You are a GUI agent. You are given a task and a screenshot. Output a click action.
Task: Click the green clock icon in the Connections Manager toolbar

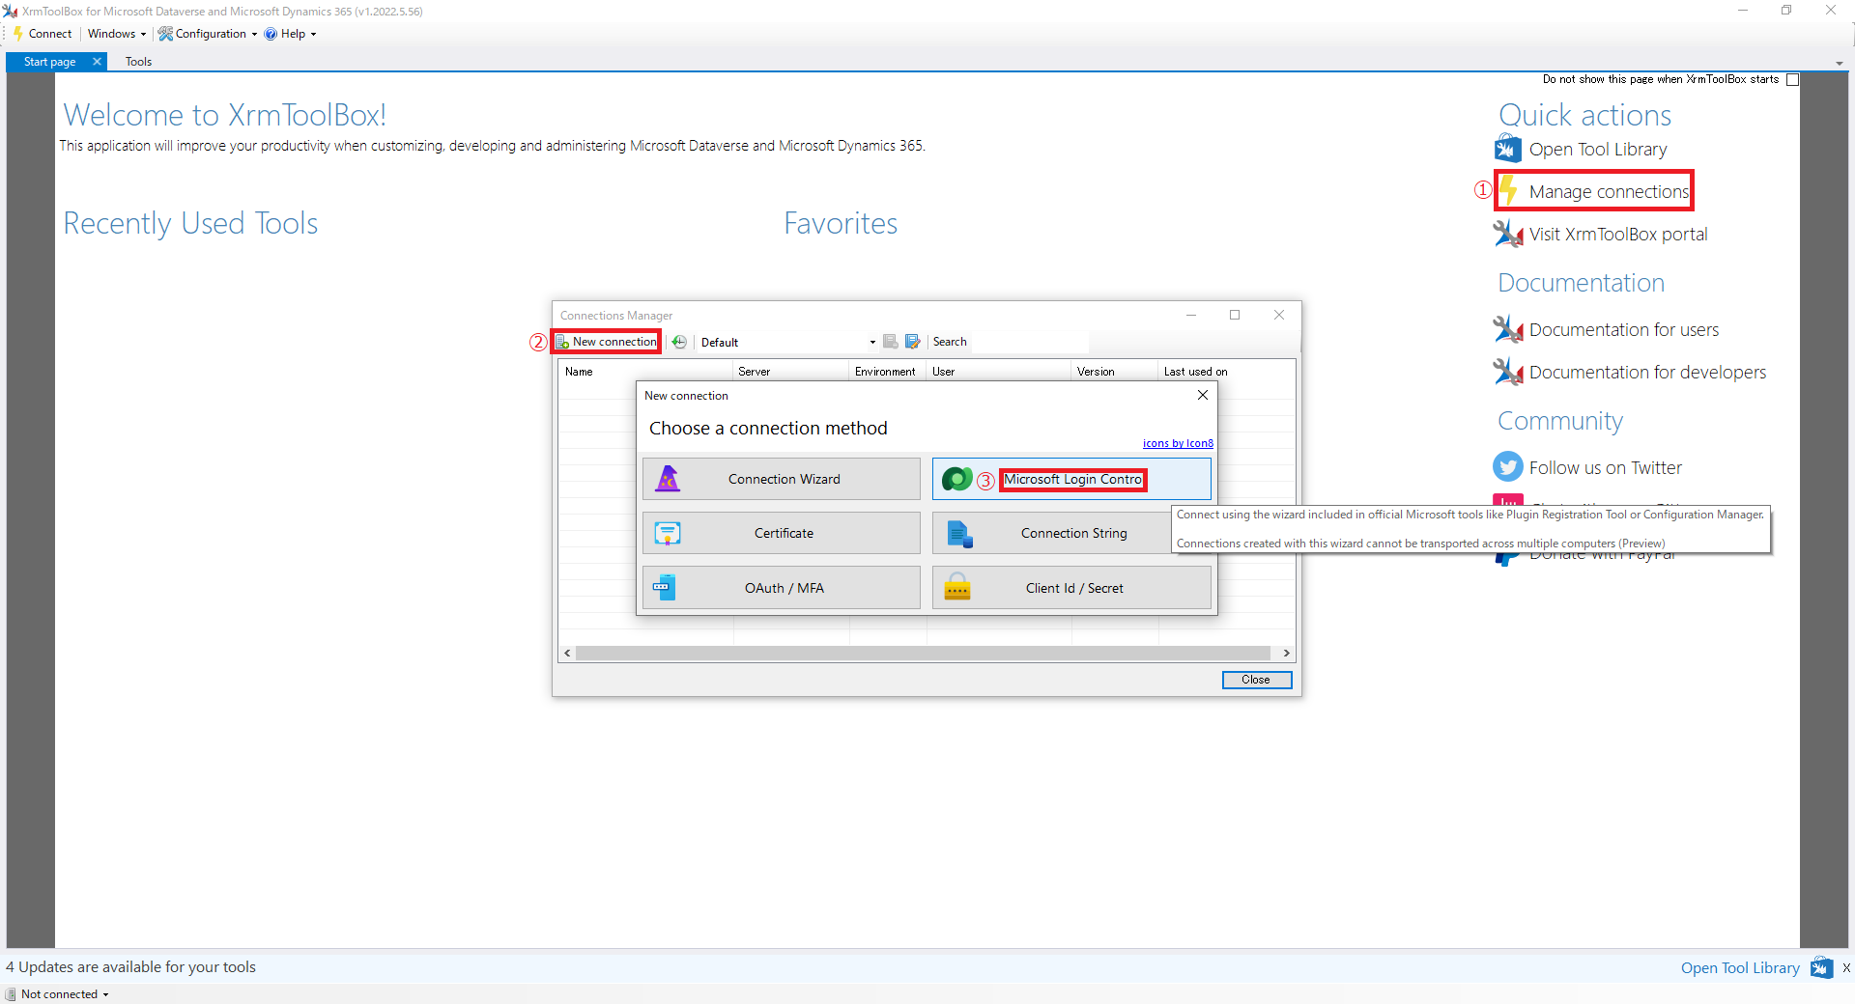click(x=680, y=342)
